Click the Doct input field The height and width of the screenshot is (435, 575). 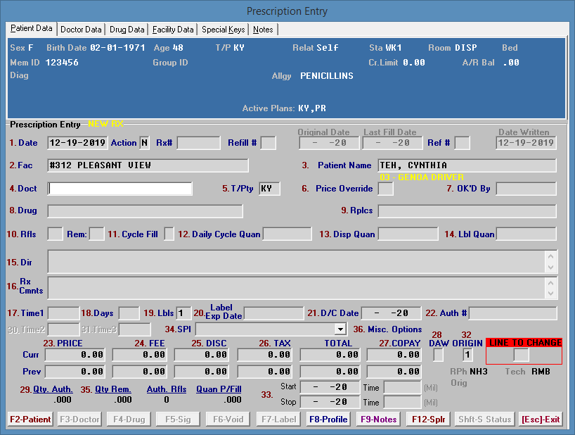[120, 189]
